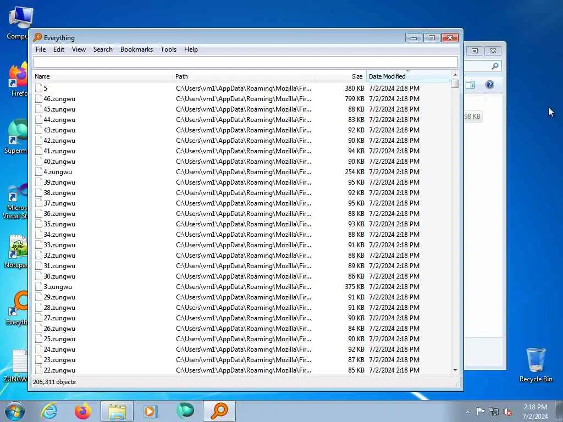This screenshot has height=422, width=563.
Task: Open the Recycle Bin desktop icon
Action: [x=536, y=365]
